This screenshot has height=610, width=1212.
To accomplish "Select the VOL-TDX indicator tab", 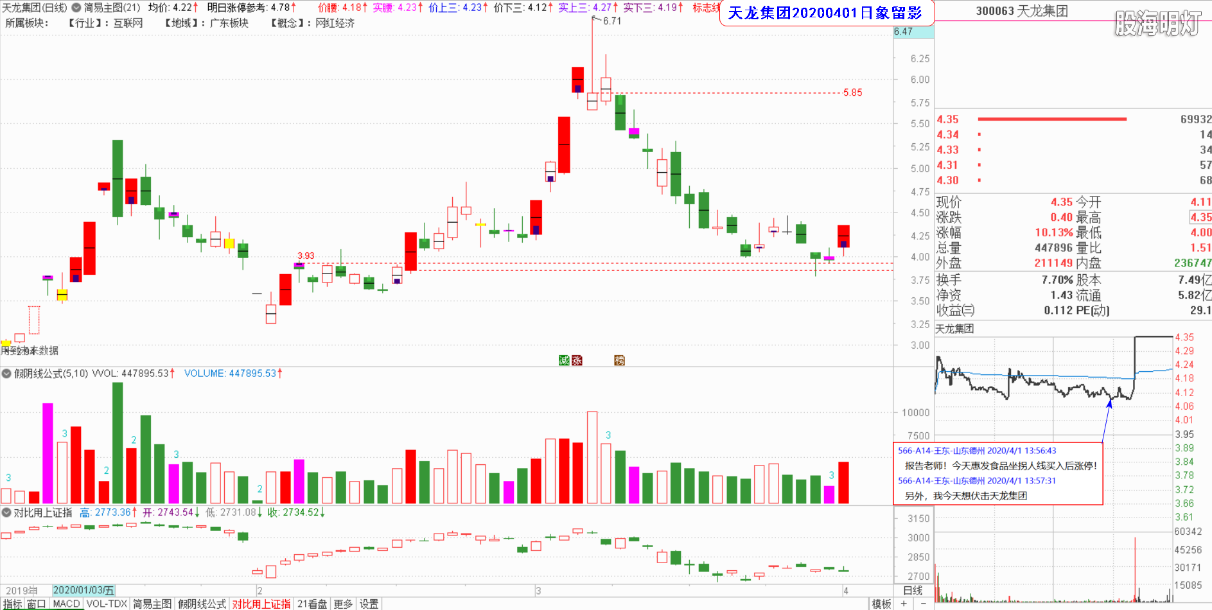I will pyautogui.click(x=107, y=604).
